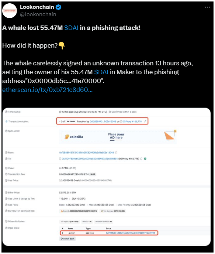
Task: Click the Lookonchain profile avatar
Action: [10, 11]
